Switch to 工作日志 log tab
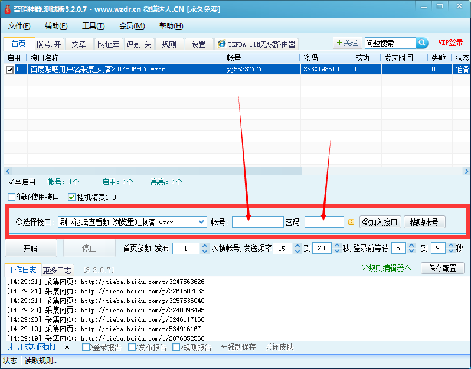Image resolution: width=471 pixels, height=369 pixels. point(22,270)
